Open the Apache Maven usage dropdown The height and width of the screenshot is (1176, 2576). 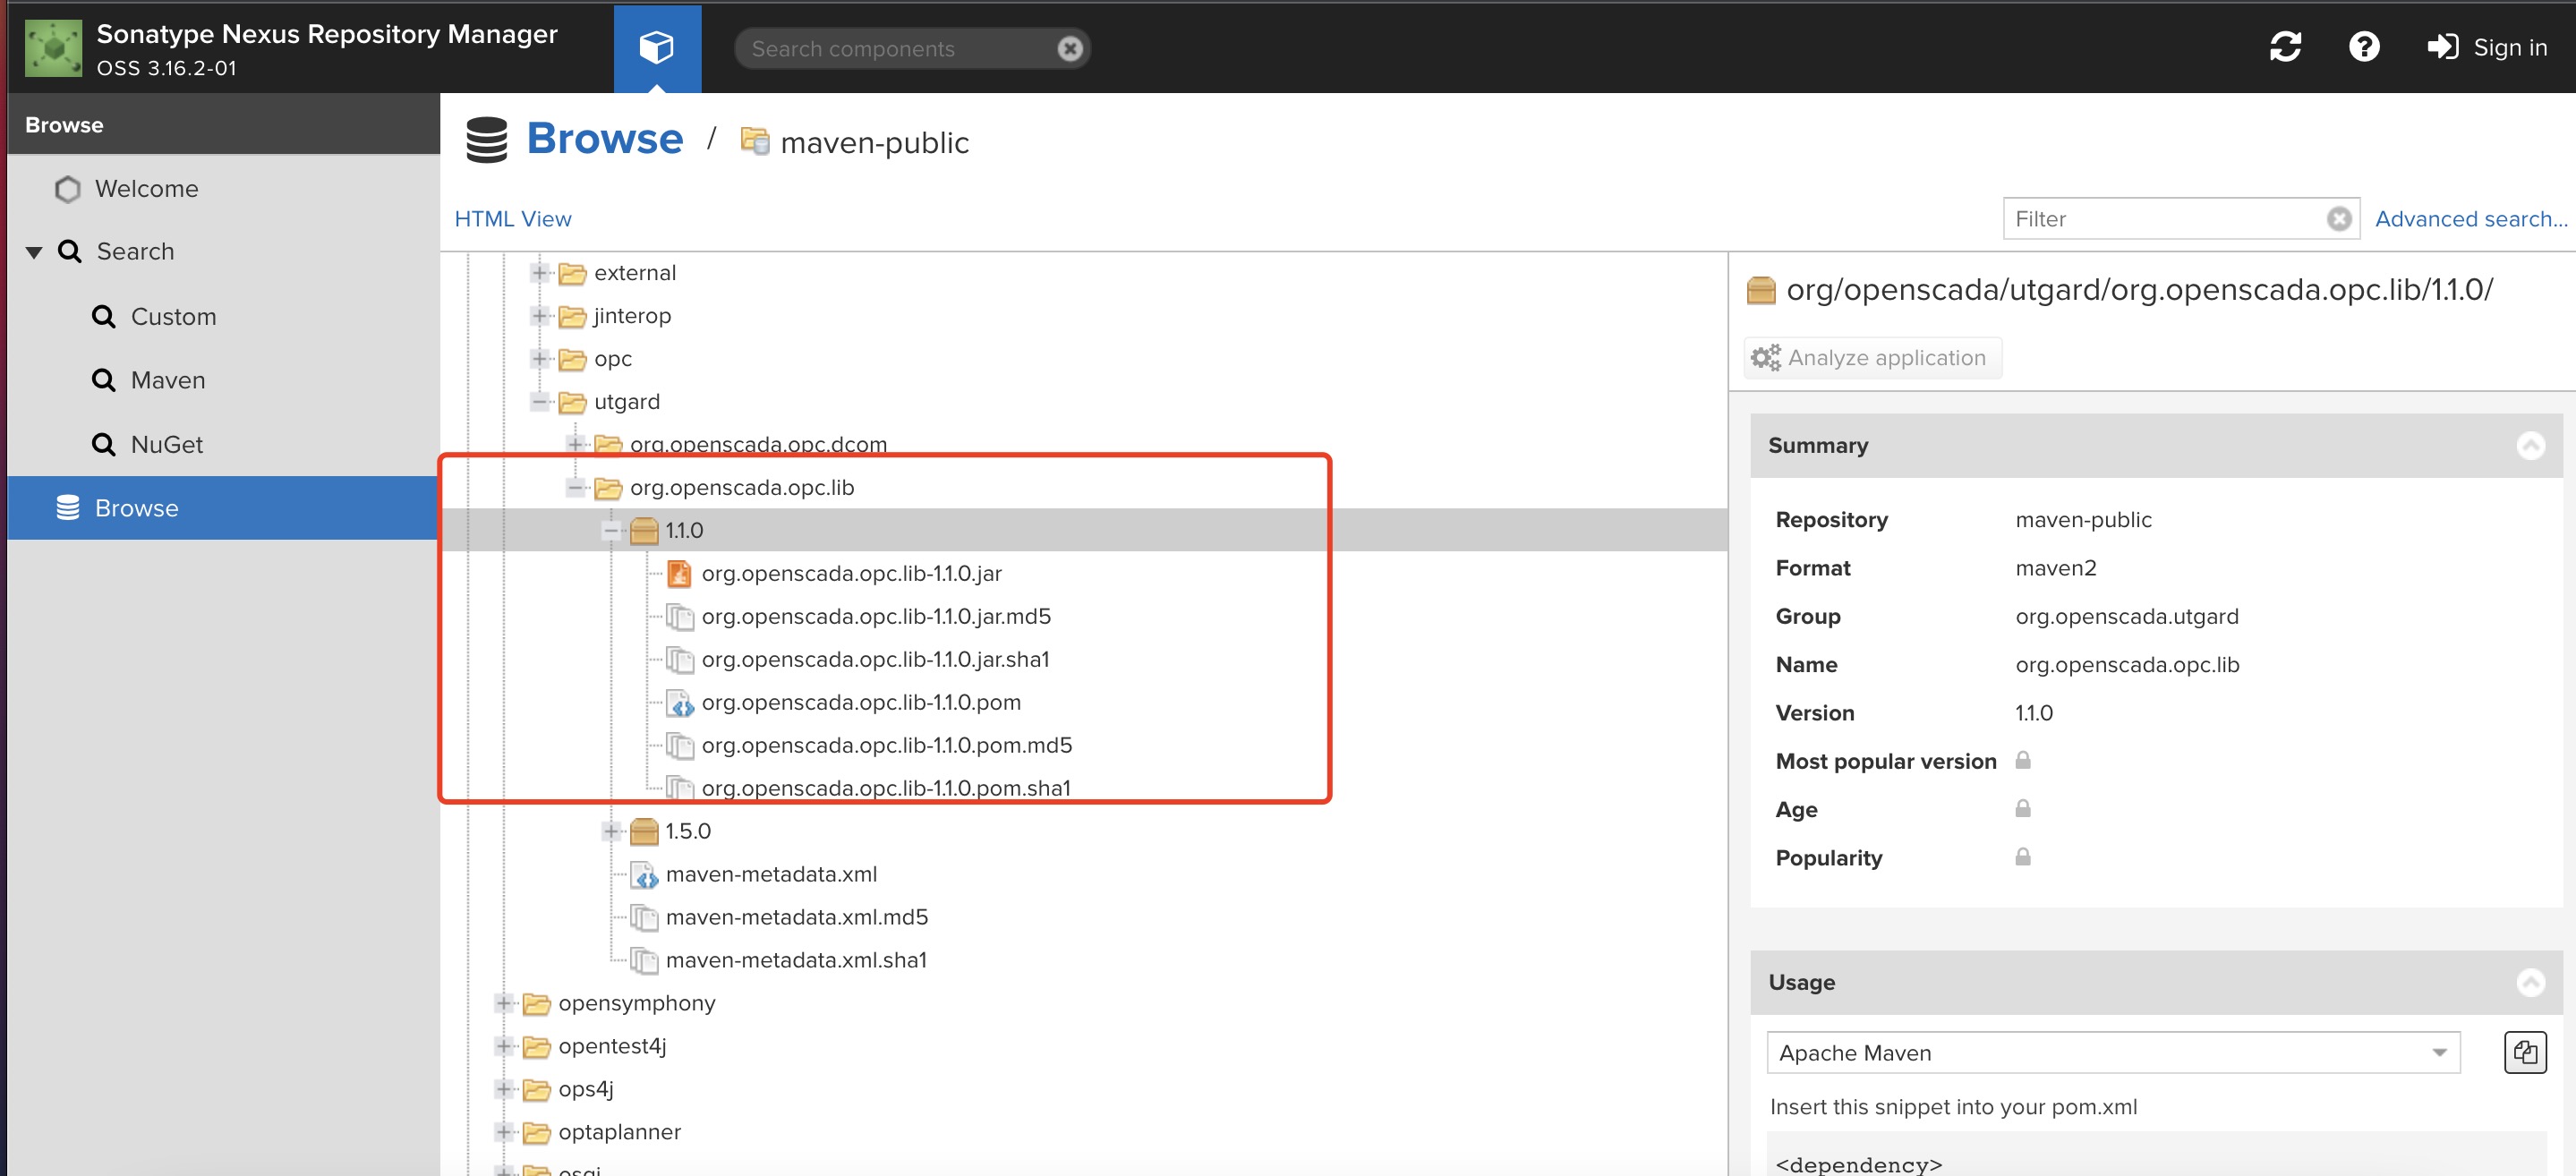click(x=2440, y=1052)
